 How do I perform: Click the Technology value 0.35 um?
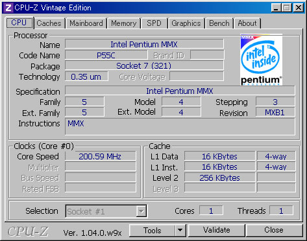click(86, 76)
